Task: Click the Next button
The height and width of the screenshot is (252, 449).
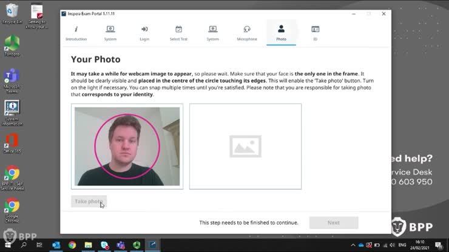Action: pyautogui.click(x=333, y=222)
